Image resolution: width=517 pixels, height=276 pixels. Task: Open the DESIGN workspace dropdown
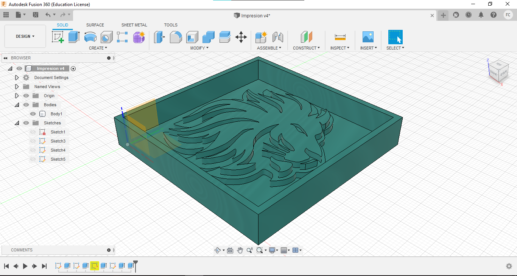25,36
